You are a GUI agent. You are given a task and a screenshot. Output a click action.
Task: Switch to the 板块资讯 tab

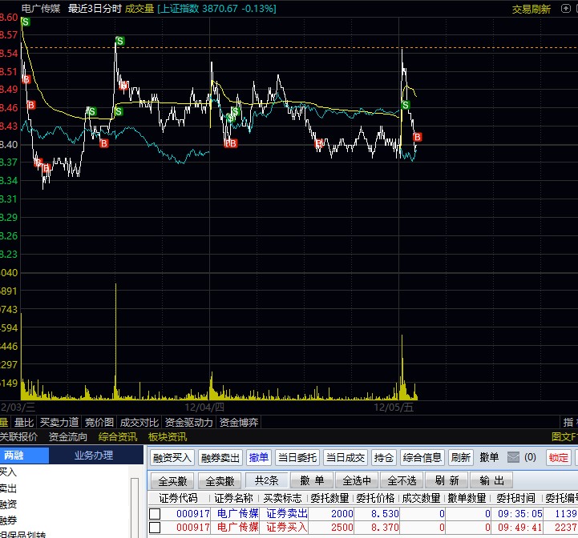pos(168,437)
